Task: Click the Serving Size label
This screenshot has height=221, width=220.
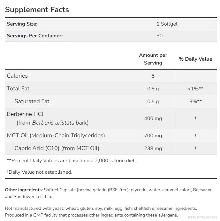Action: [x=22, y=24]
